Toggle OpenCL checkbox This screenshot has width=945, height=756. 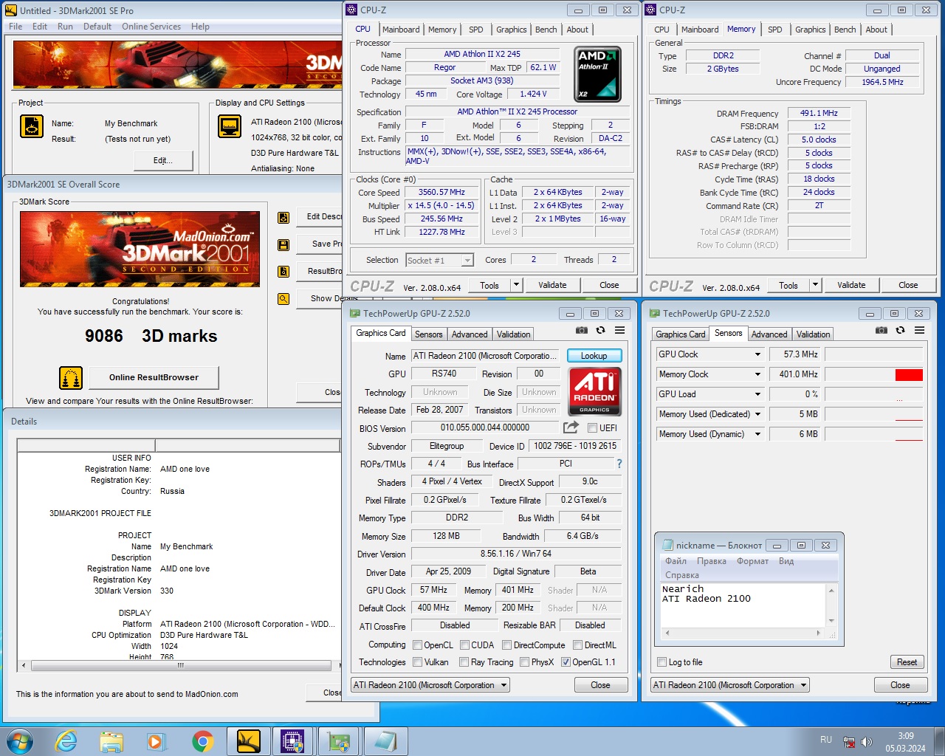(418, 645)
